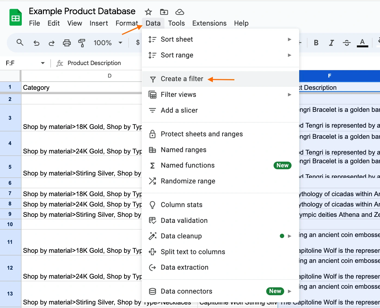The width and height of the screenshot is (380, 308).
Task: Toggle strikethrough formatting
Action: pos(347,43)
